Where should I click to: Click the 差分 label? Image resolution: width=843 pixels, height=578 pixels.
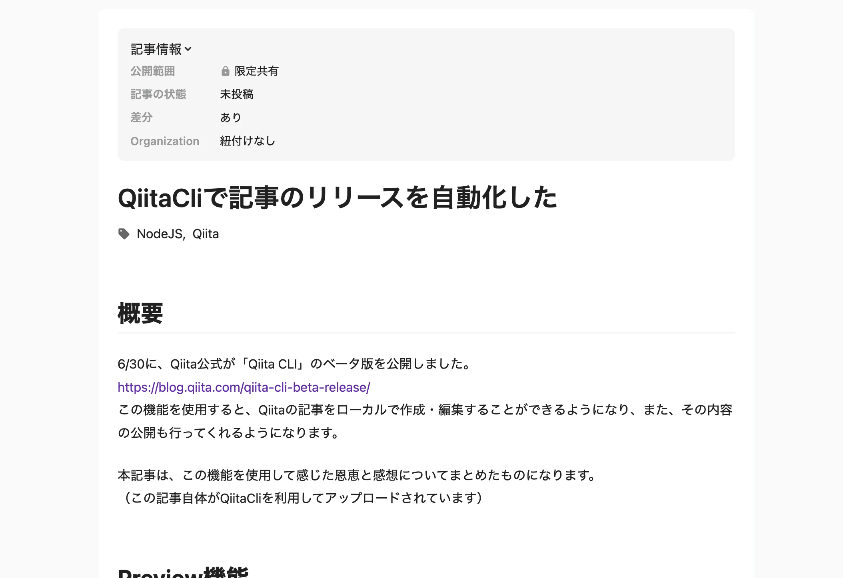tap(142, 118)
